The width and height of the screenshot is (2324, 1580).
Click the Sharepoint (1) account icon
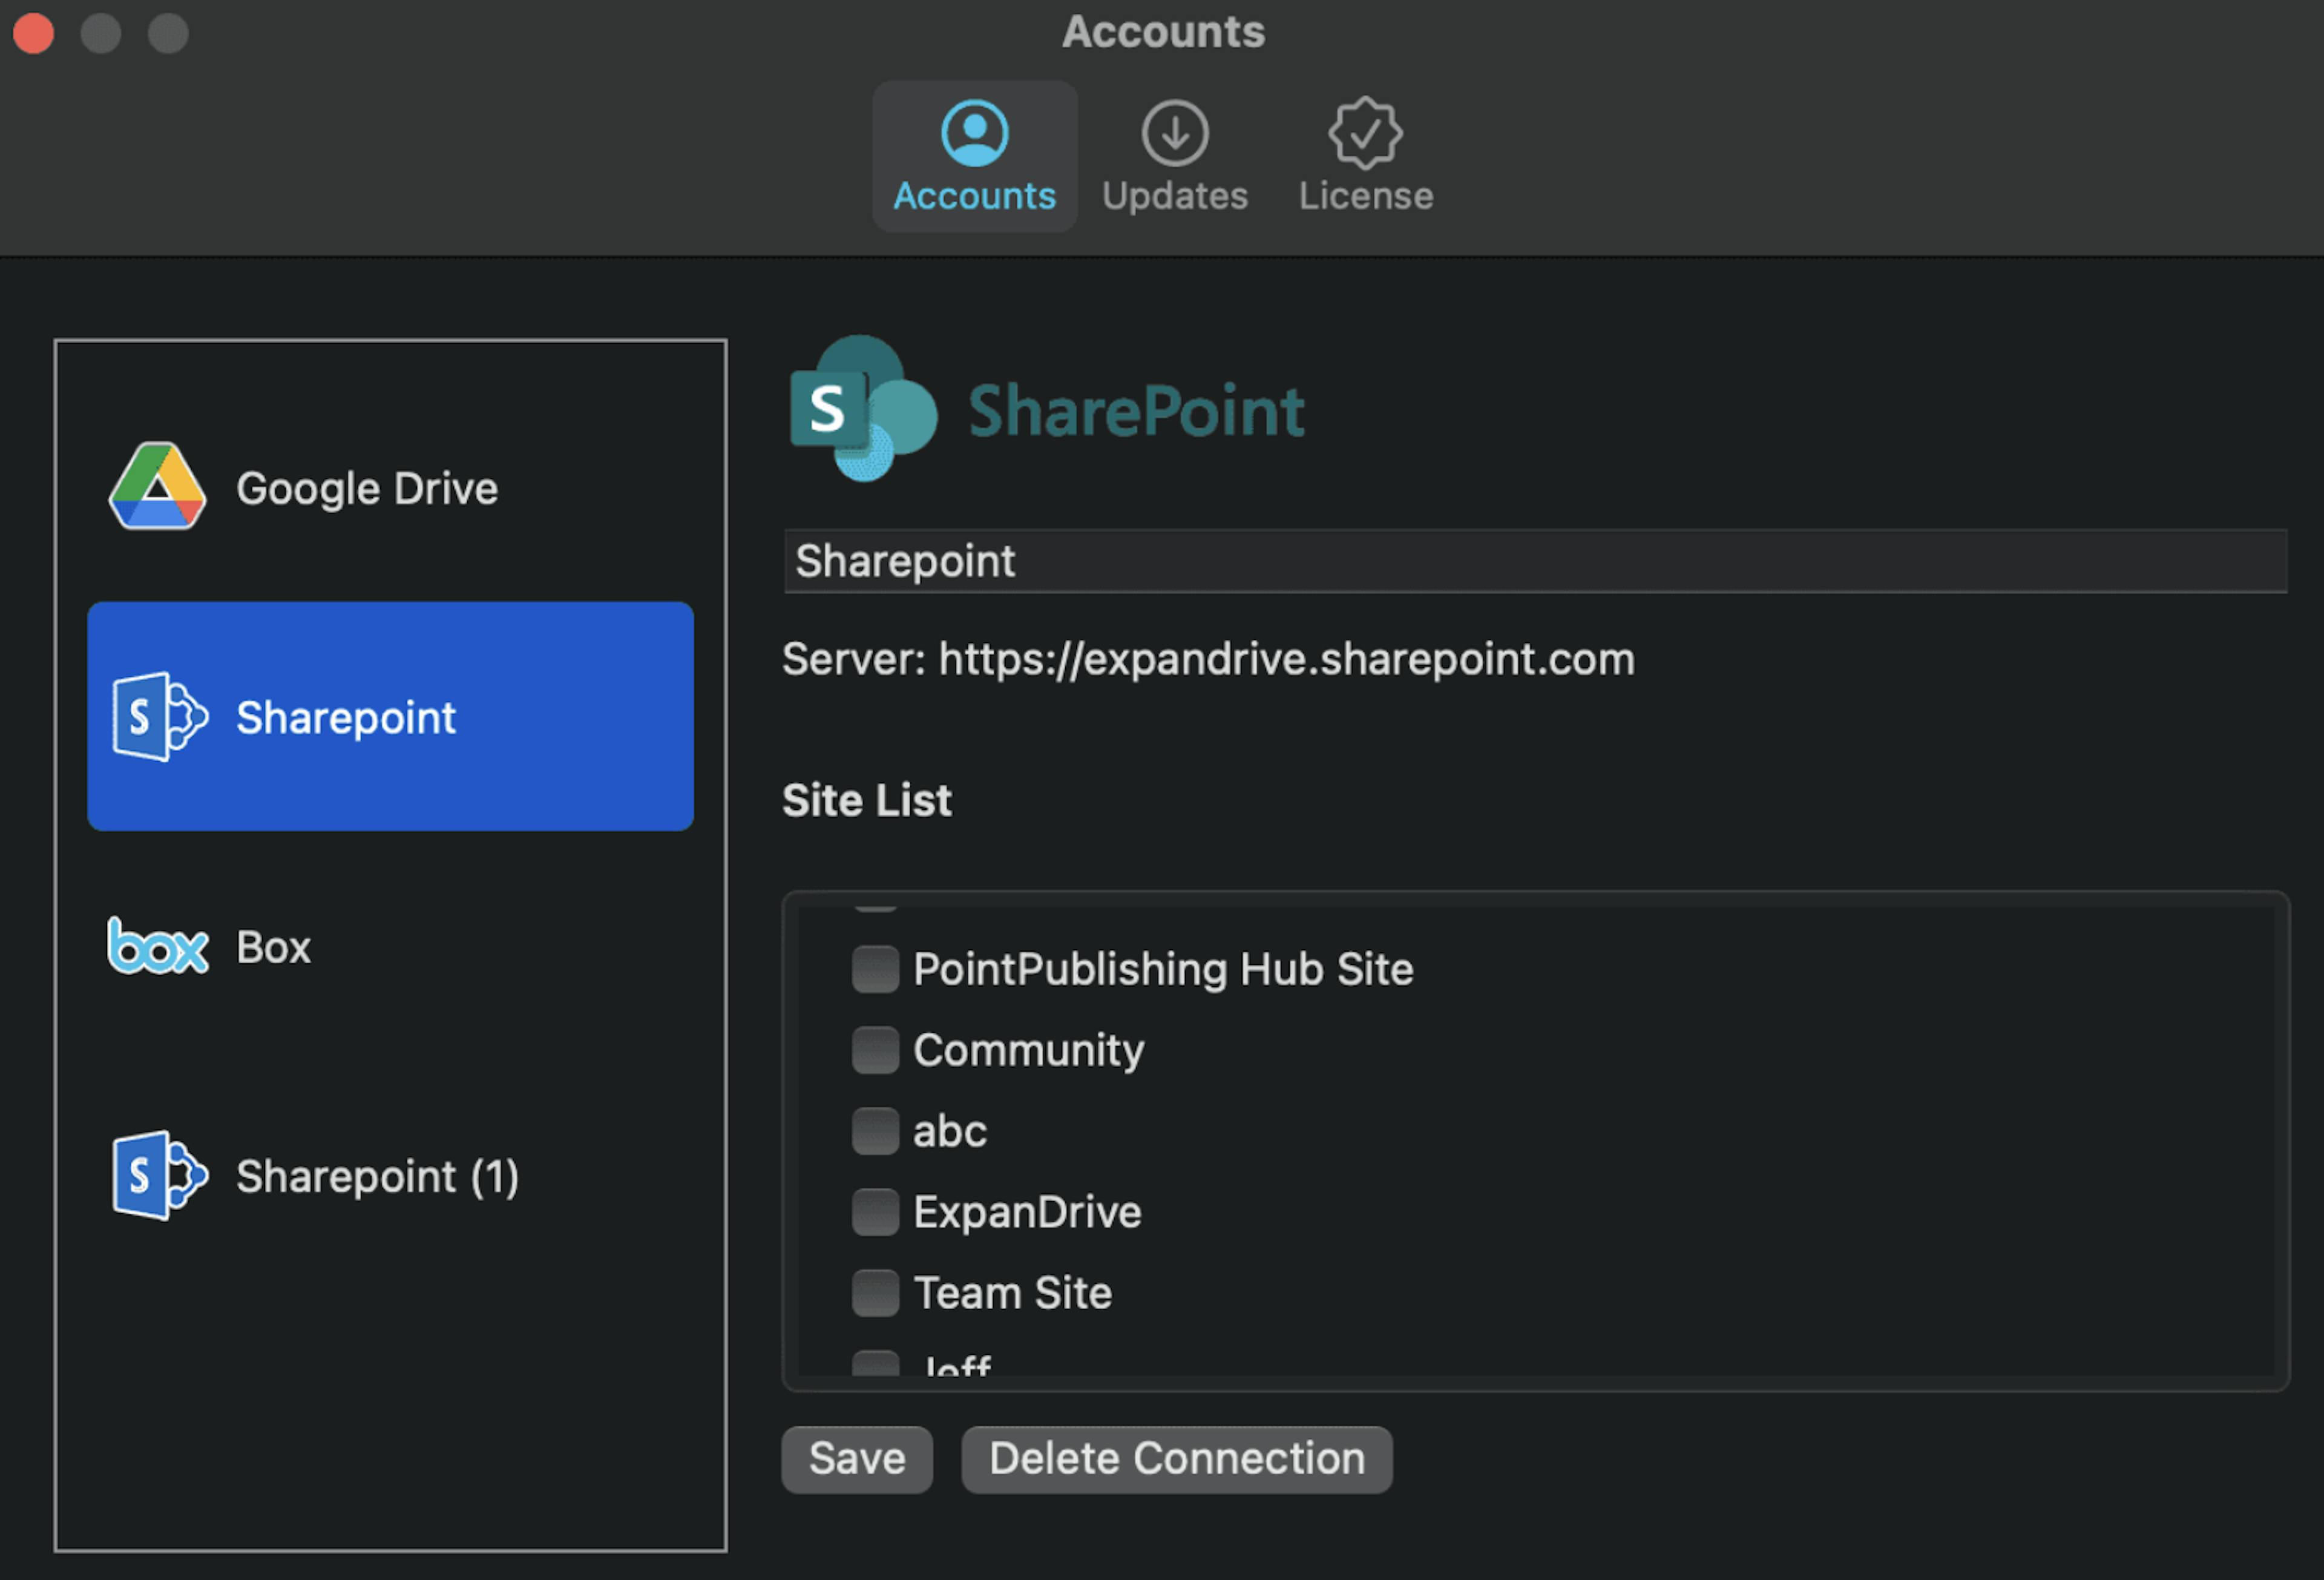point(159,1175)
